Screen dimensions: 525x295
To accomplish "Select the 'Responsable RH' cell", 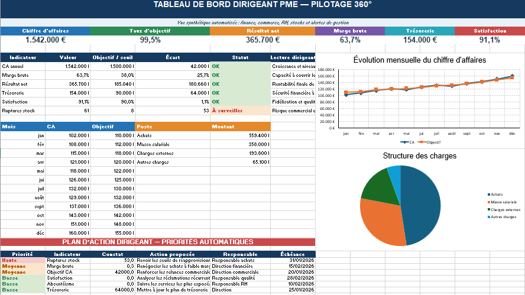I will pyautogui.click(x=240, y=284).
